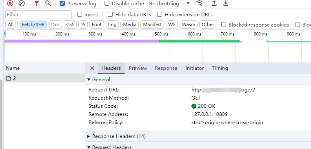Tick Hide data URLs checkbox
The height and width of the screenshot is (149, 311).
click(x=110, y=14)
